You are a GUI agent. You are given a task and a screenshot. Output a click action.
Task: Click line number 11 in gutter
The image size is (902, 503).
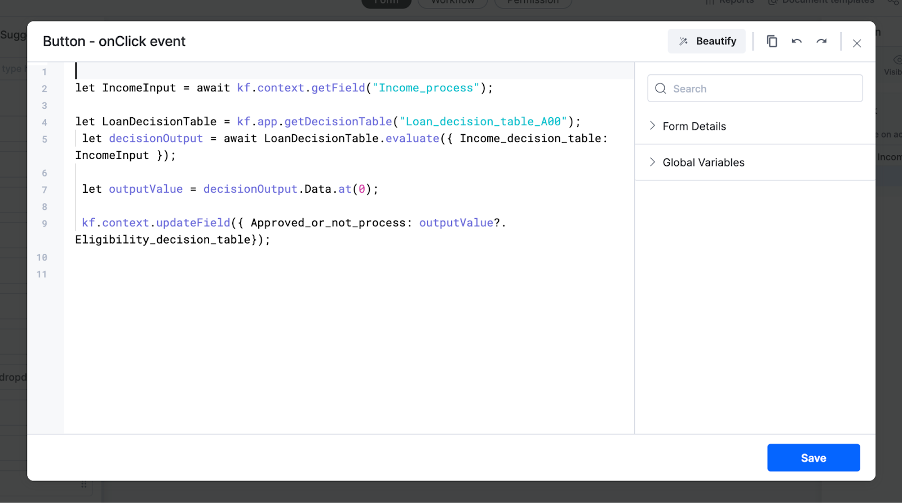[x=42, y=275]
